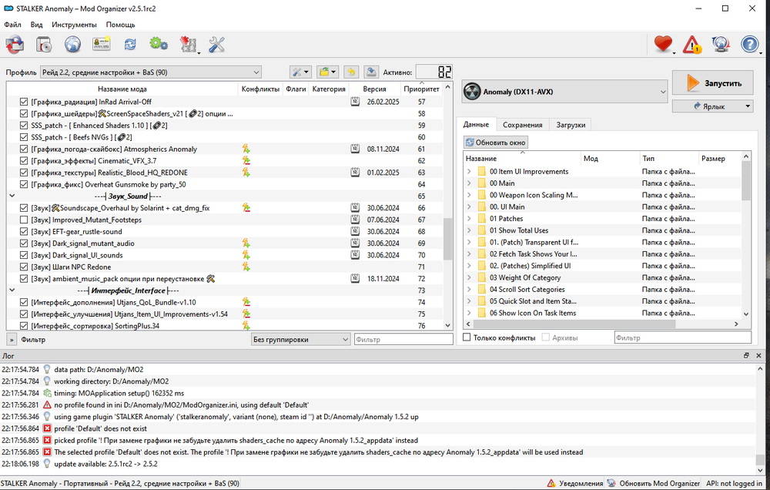770x490 pixels.
Task: Check the 'Только конфликты' checkbox
Action: point(467,337)
